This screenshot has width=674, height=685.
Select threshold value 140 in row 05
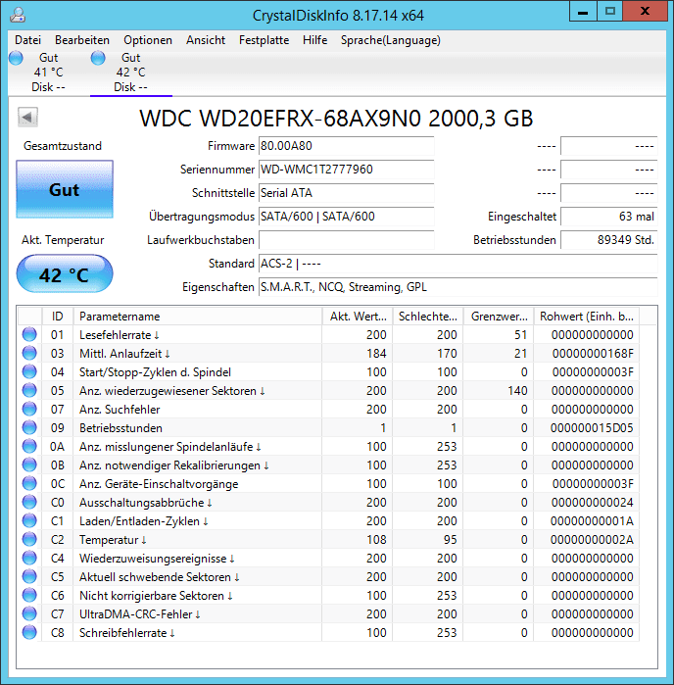tap(517, 391)
